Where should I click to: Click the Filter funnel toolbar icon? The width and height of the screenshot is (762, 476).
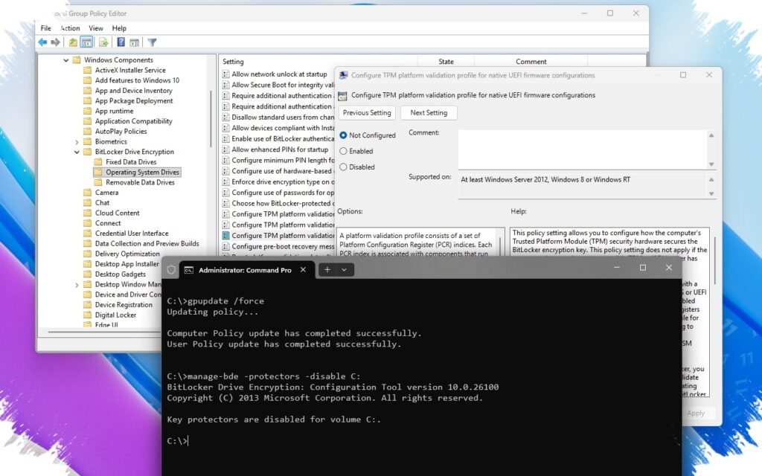[152, 42]
